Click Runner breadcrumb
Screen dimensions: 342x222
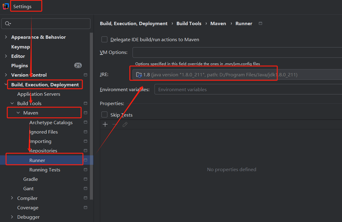tap(244, 24)
